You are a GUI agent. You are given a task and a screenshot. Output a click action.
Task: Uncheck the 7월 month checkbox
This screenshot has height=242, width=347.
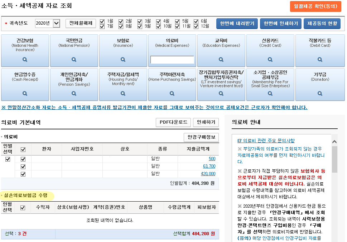coord(102,26)
